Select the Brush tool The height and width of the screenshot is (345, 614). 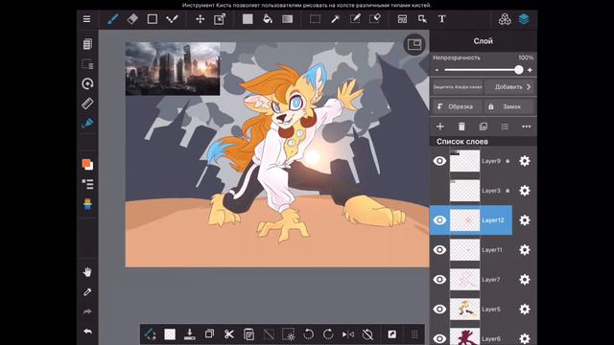[x=113, y=19]
